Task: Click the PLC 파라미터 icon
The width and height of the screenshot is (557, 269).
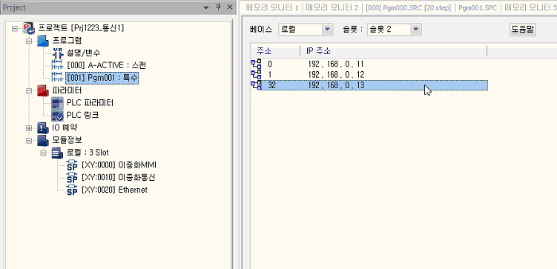Action: [x=57, y=103]
